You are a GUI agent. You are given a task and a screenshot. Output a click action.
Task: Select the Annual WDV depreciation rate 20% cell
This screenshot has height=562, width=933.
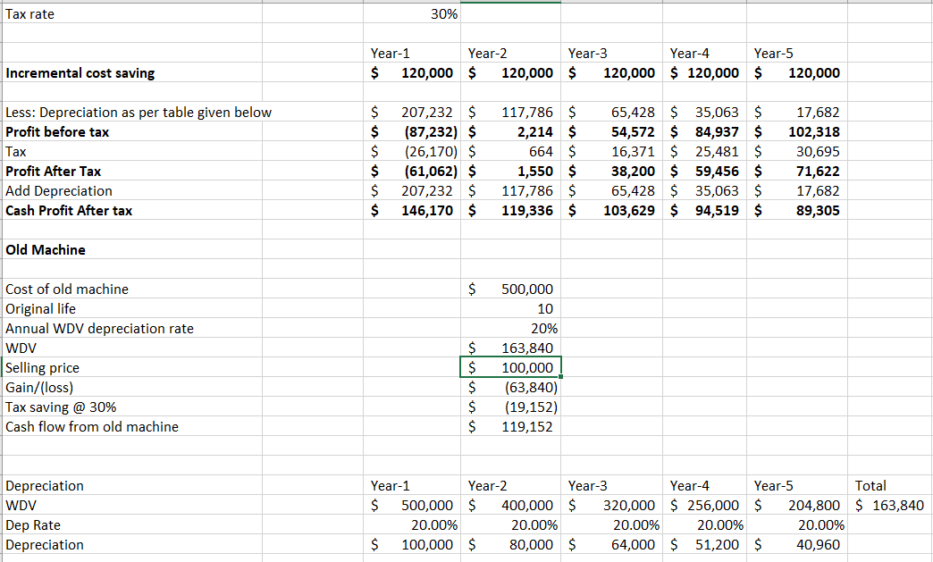[x=511, y=329]
